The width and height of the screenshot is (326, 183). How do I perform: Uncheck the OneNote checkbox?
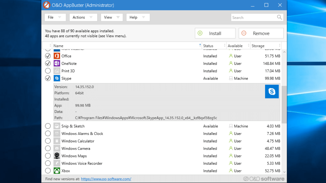[48, 64]
